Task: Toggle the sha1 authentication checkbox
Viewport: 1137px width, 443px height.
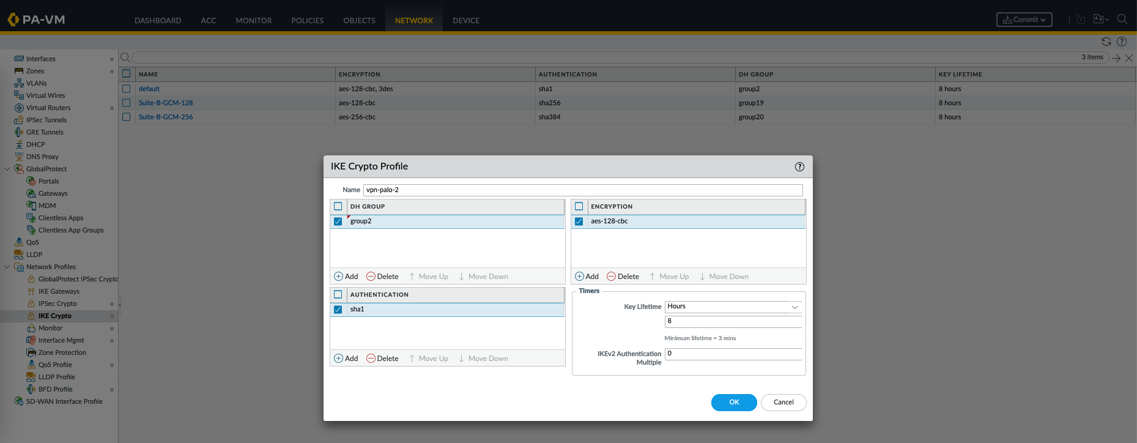Action: tap(338, 310)
